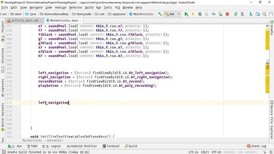Click the Search Everywhere magnifier icon
Screen dimensions: 274x154
pos(265,14)
